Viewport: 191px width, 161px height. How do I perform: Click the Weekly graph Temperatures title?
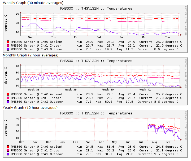[x=96, y=9]
